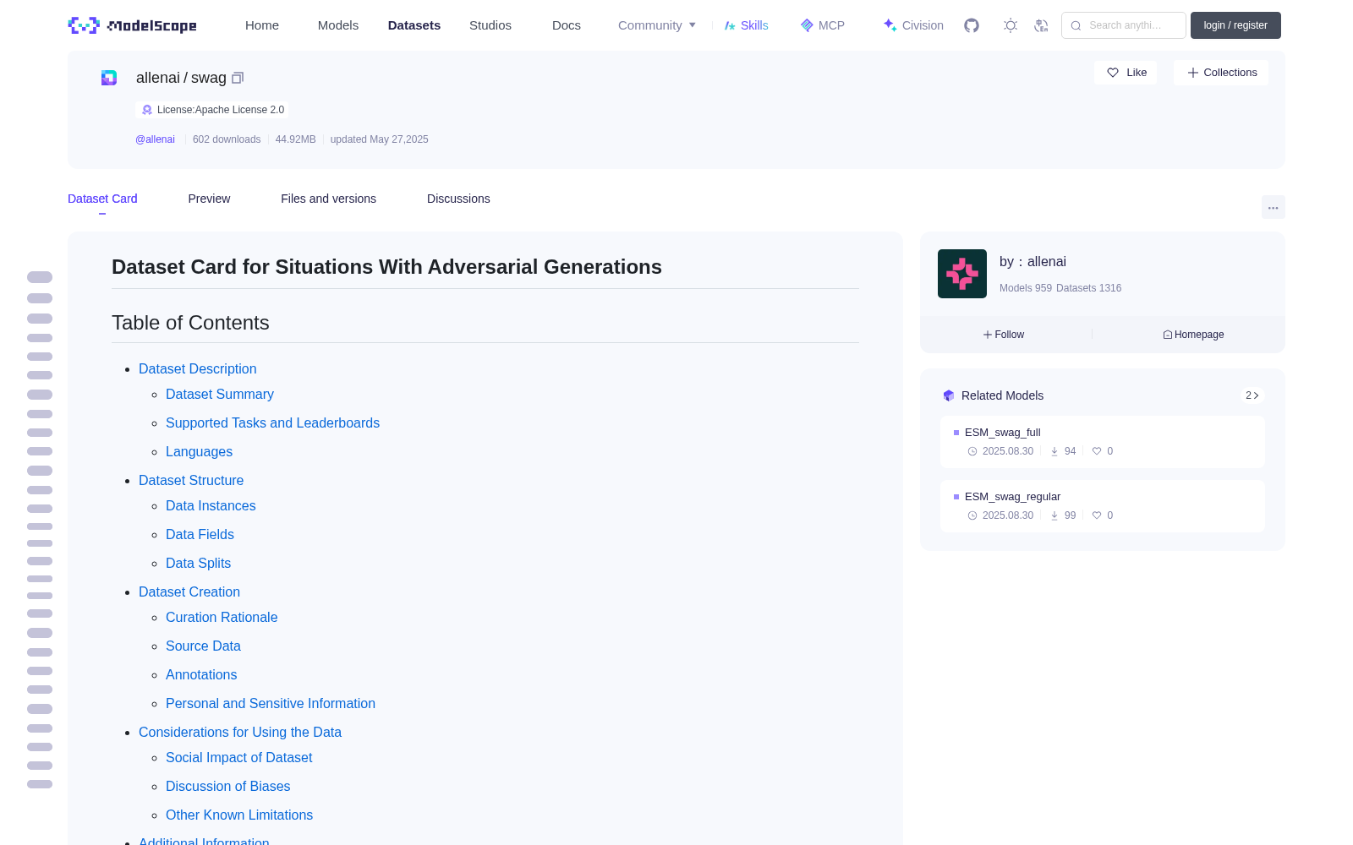Switch to Files and versions tab
The width and height of the screenshot is (1353, 845).
pyautogui.click(x=328, y=199)
